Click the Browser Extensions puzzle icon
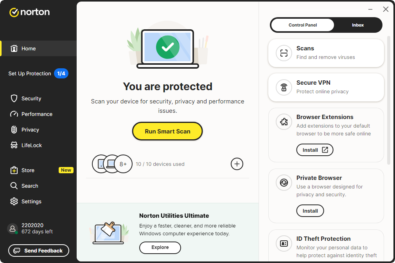Viewport: 395px width, 263px height. point(284,122)
